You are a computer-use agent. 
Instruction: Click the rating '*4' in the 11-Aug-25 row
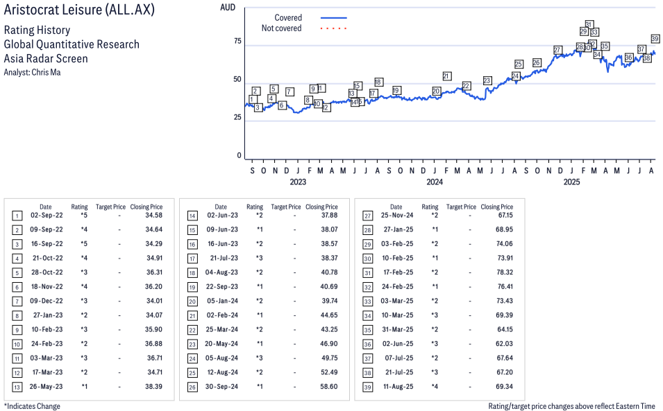tap(435, 387)
